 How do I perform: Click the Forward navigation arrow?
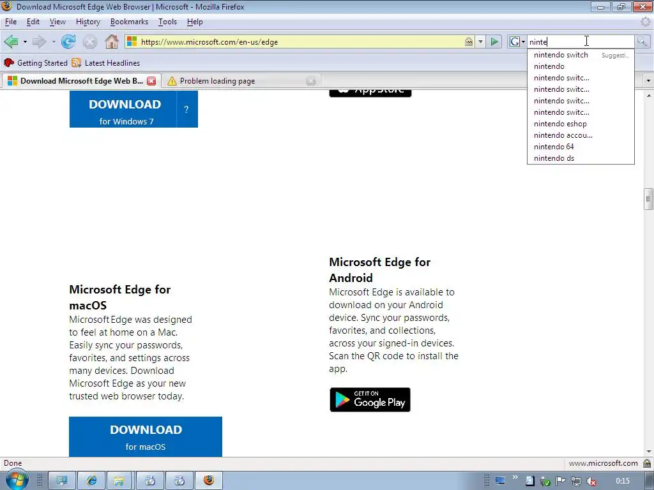click(x=39, y=41)
